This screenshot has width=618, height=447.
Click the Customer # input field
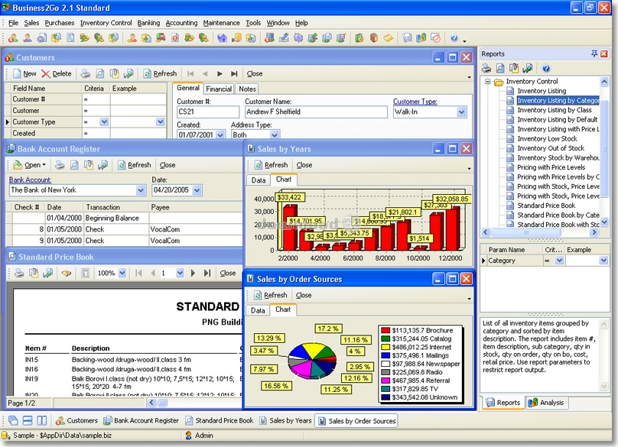coord(208,112)
